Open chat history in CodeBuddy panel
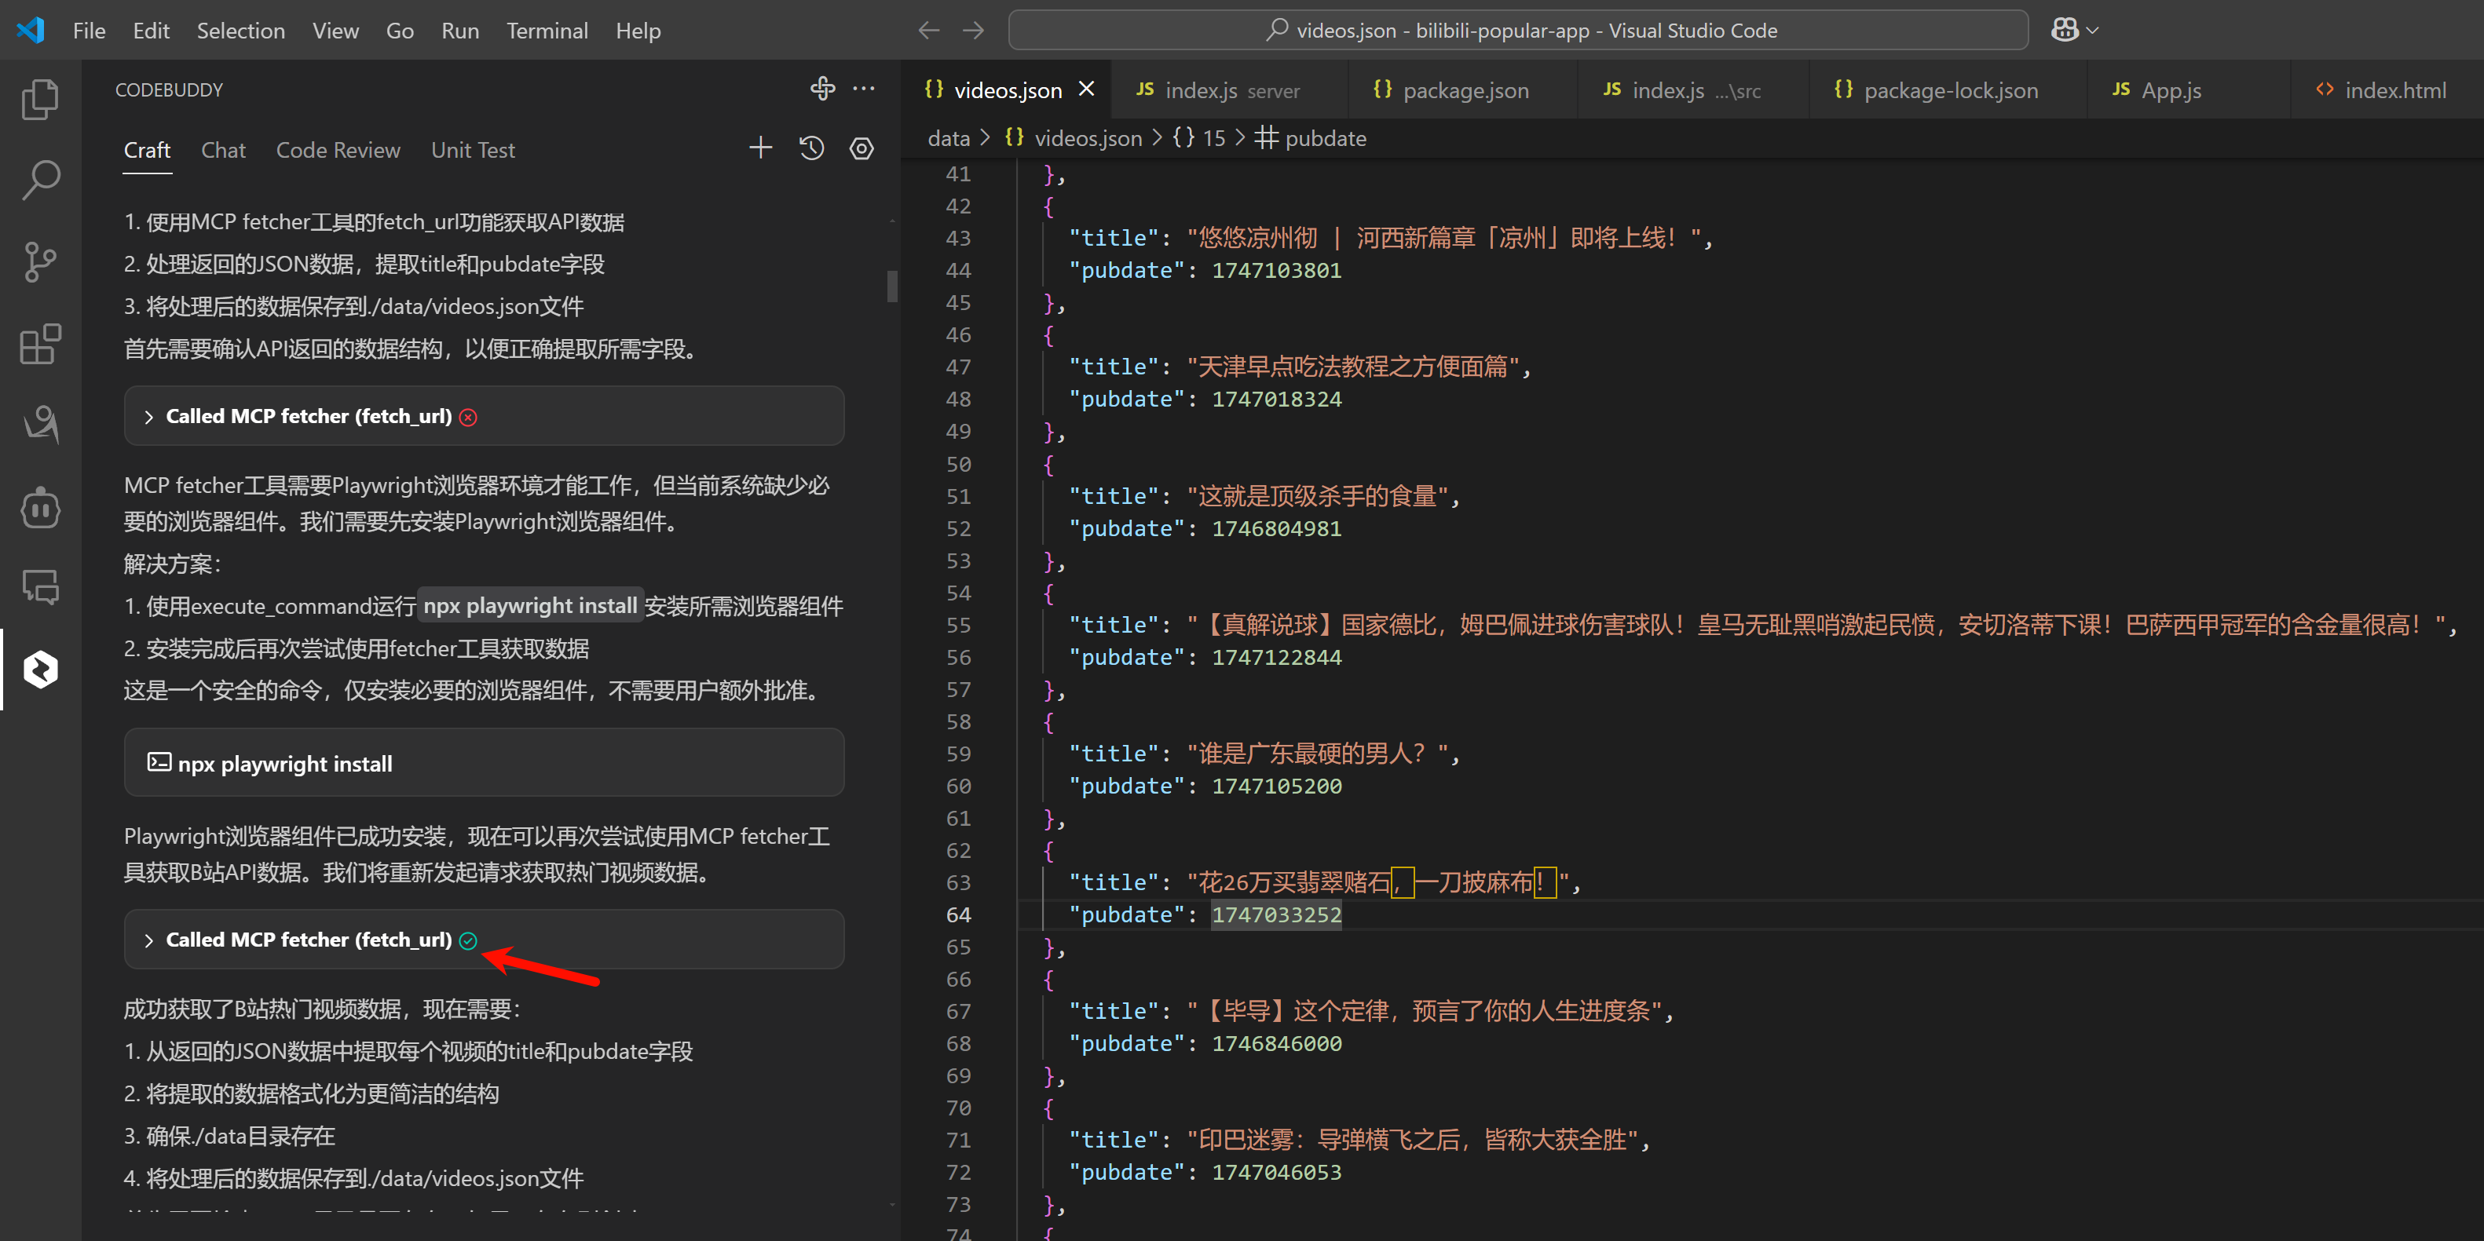Image resolution: width=2484 pixels, height=1241 pixels. point(811,148)
